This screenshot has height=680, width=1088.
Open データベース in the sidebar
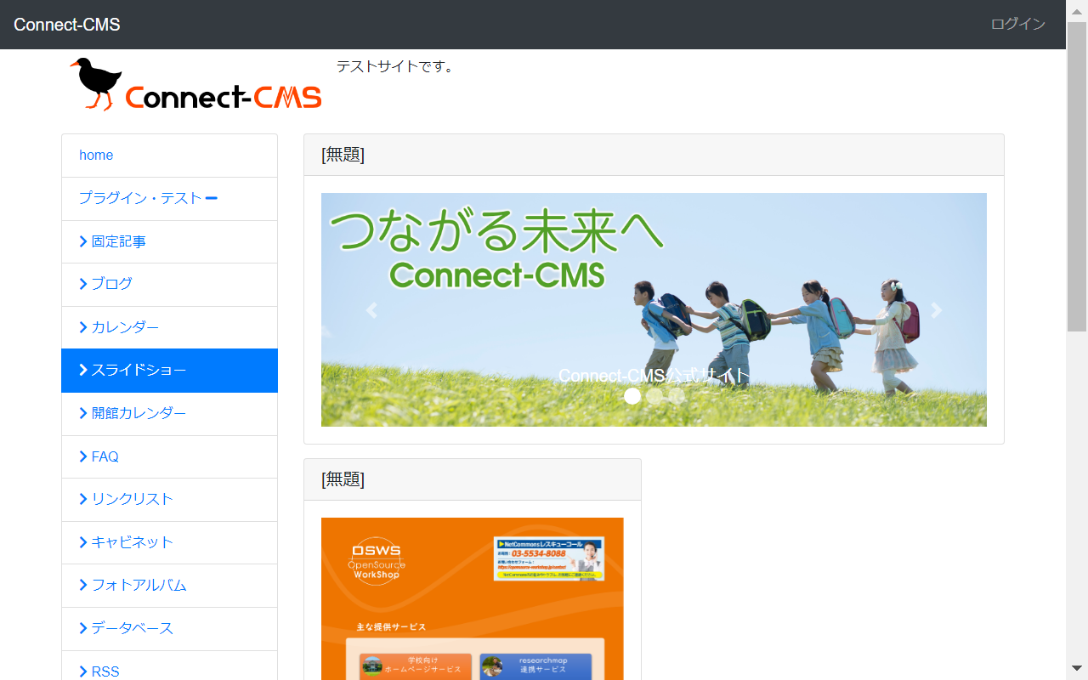coord(169,629)
